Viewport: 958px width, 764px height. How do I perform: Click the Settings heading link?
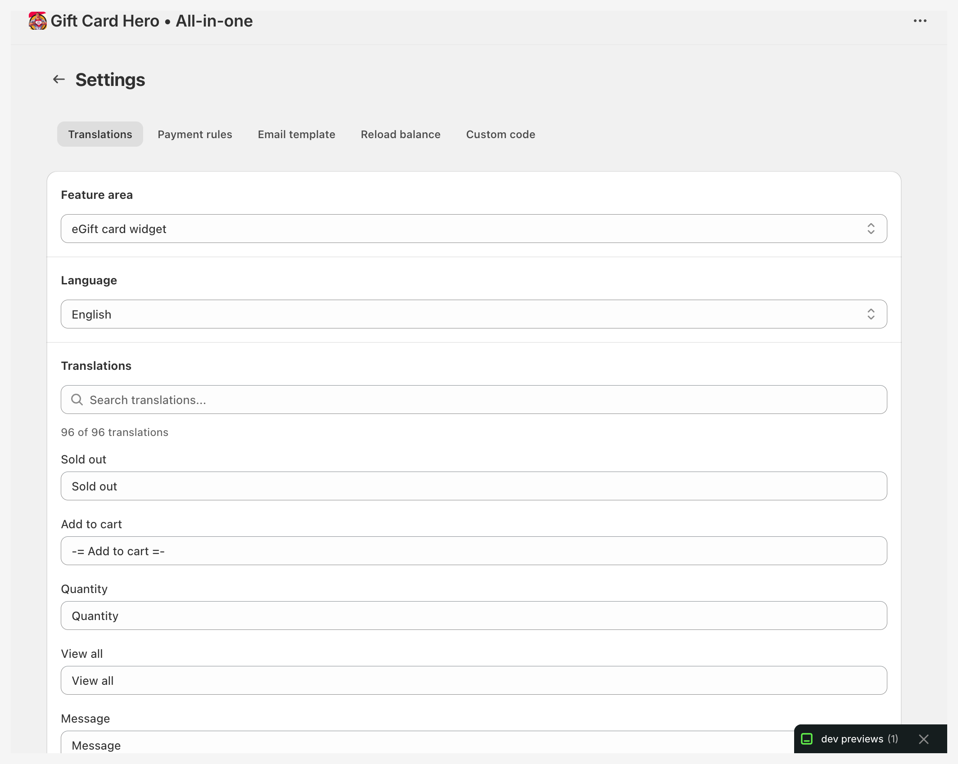(x=109, y=79)
